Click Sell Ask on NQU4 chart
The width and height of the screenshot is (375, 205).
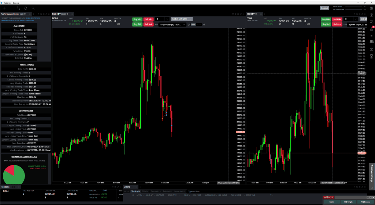point(148,25)
